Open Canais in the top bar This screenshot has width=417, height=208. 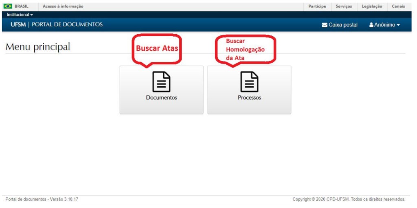coord(398,6)
